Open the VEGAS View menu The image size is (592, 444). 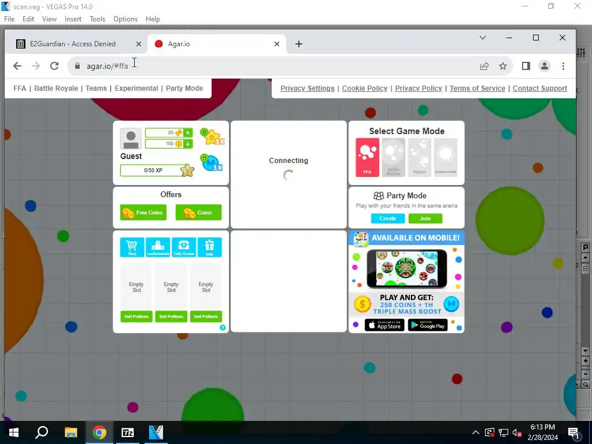pyautogui.click(x=50, y=19)
